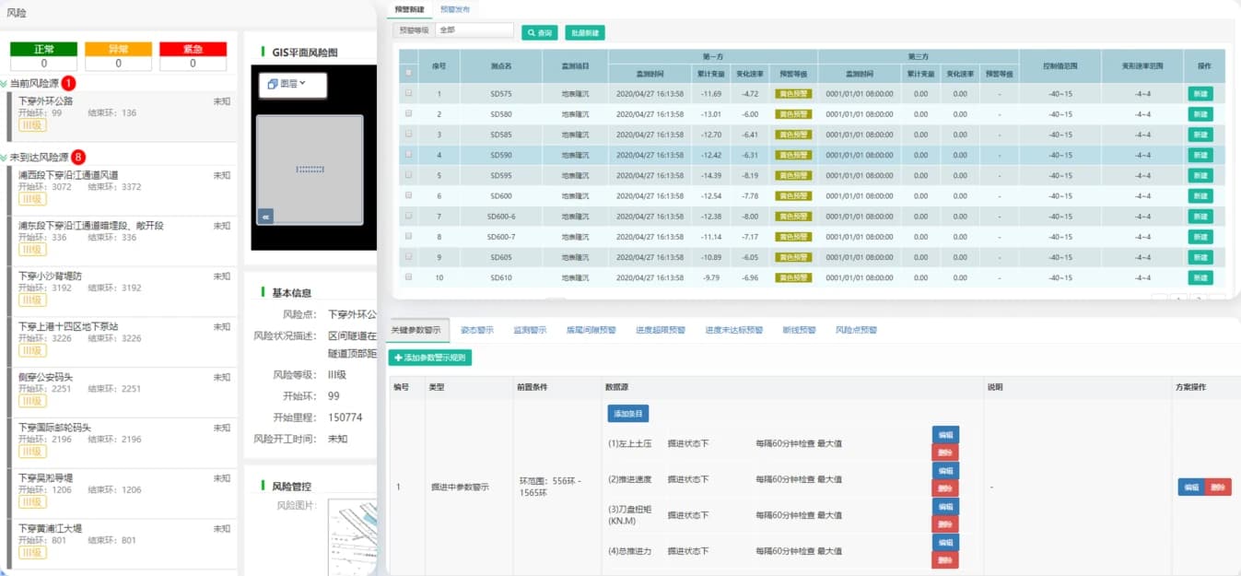Open the 预警等级 level combo box
Viewport: 1241px width, 576px height.
(x=474, y=30)
